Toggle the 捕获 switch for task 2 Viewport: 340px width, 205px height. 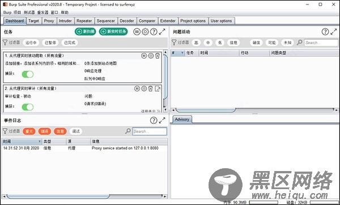click(28, 107)
